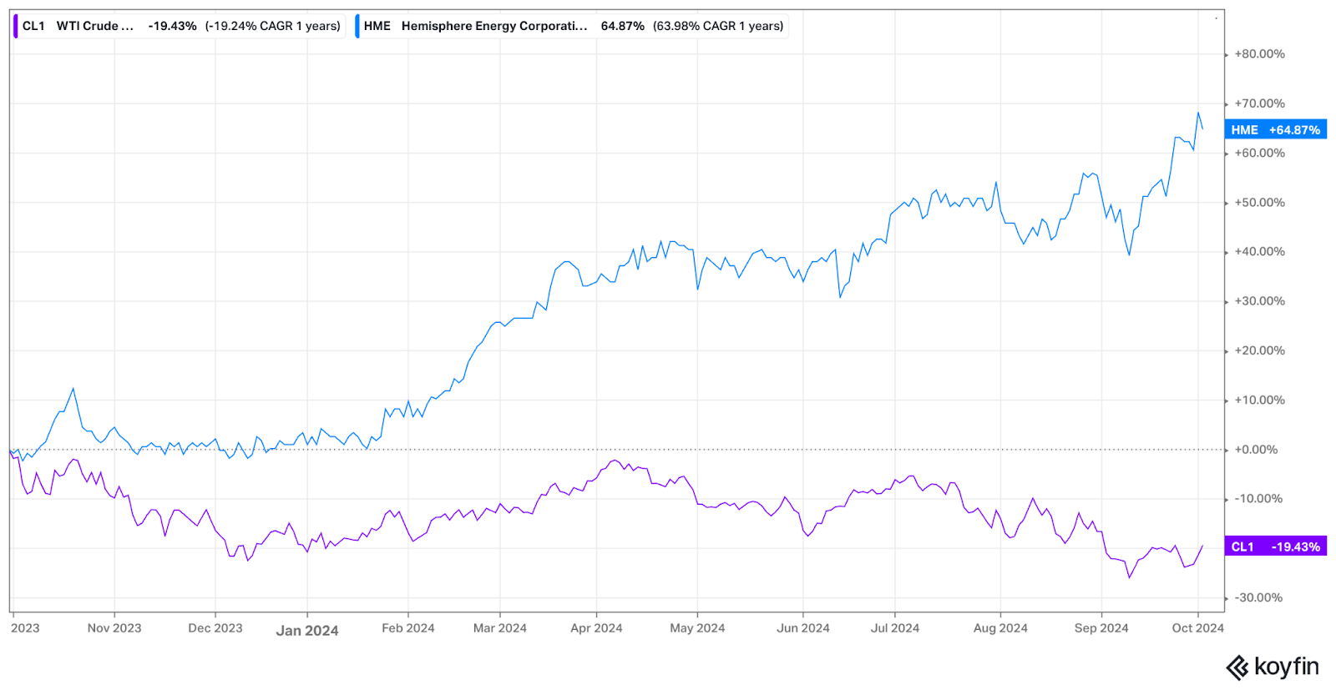Viewport: 1336px width, 690px height.
Task: Click the May 2024 axis label
Action: 697,628
